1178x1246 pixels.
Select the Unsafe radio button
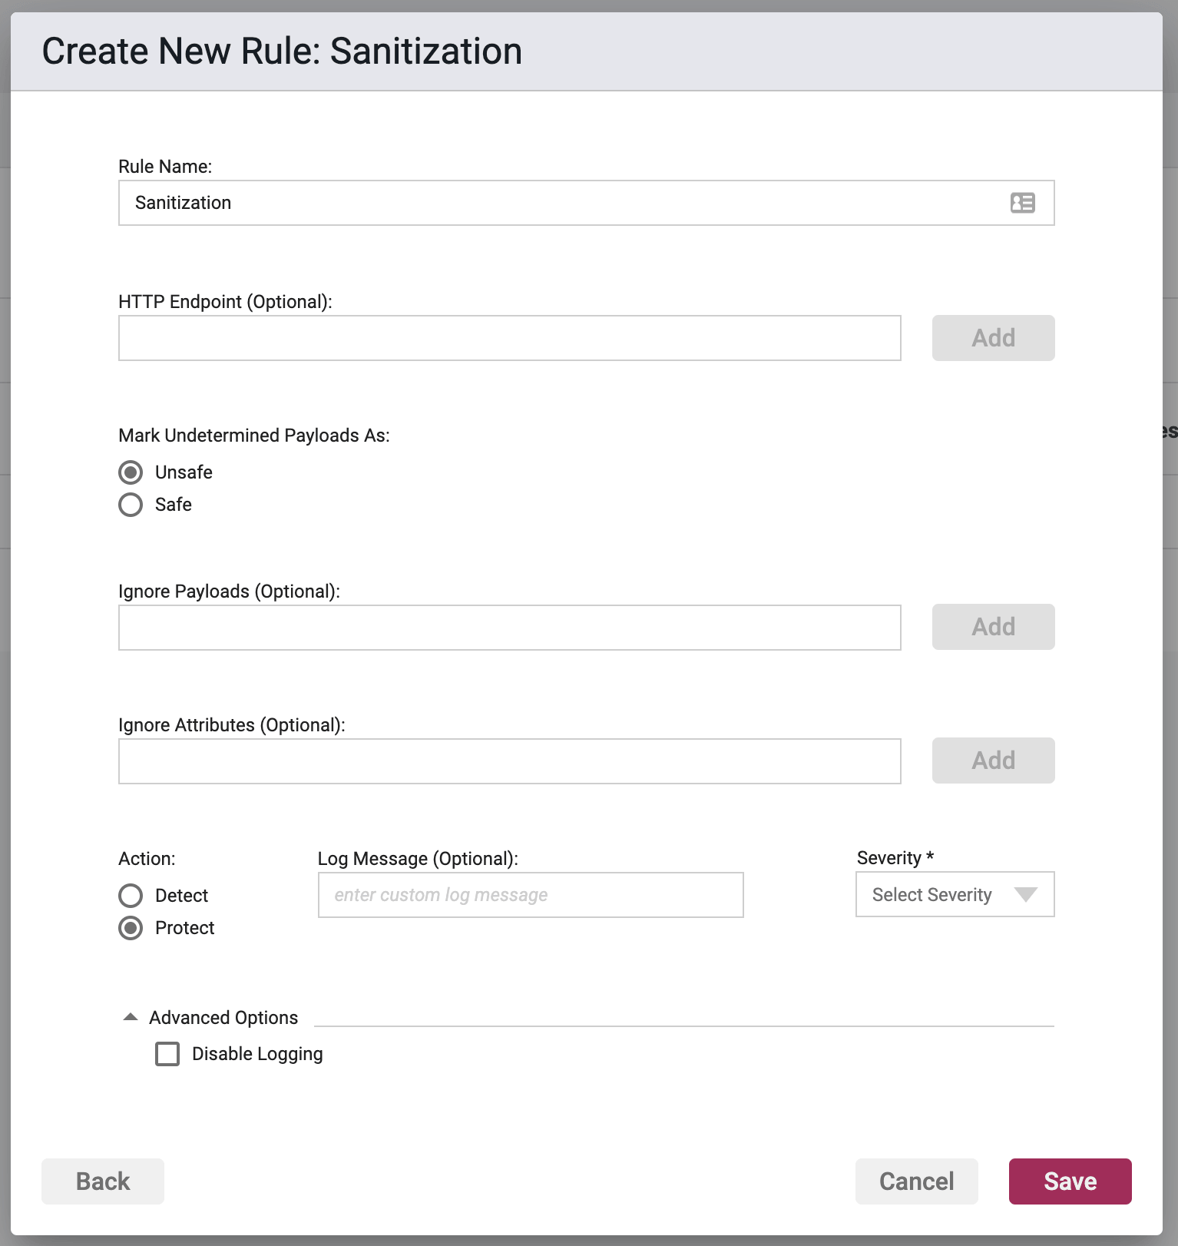131,472
